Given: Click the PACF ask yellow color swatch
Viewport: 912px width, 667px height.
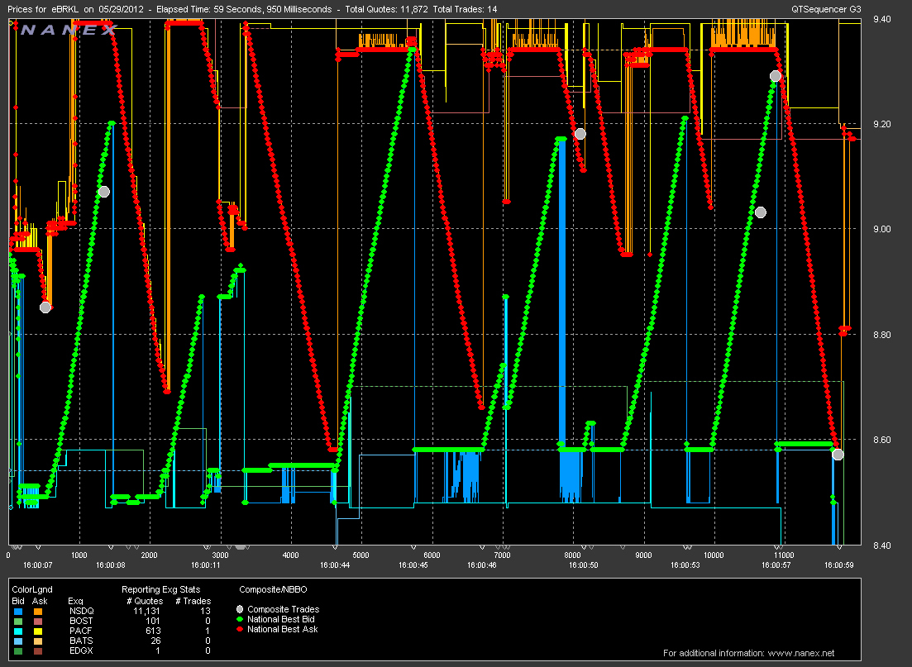Looking at the screenshot, I should [x=37, y=631].
